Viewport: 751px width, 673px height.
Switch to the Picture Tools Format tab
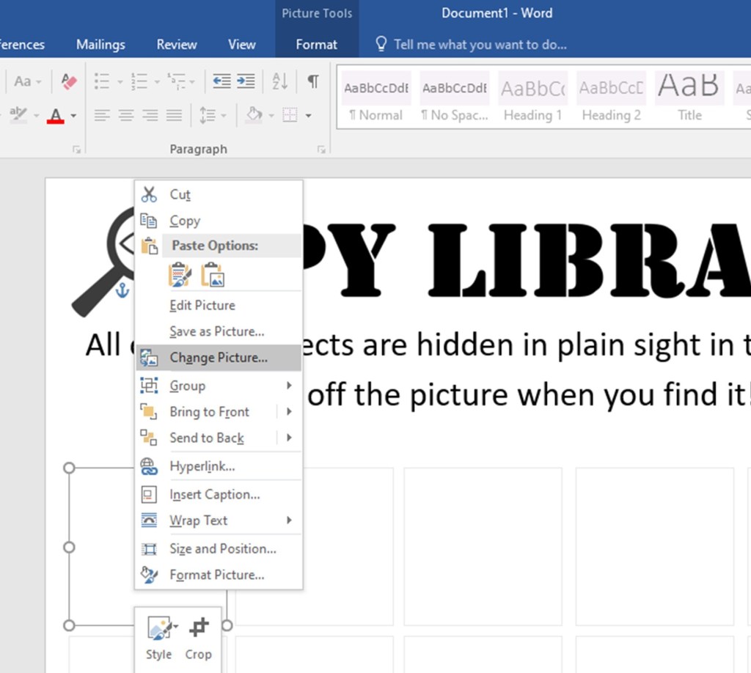coord(316,45)
